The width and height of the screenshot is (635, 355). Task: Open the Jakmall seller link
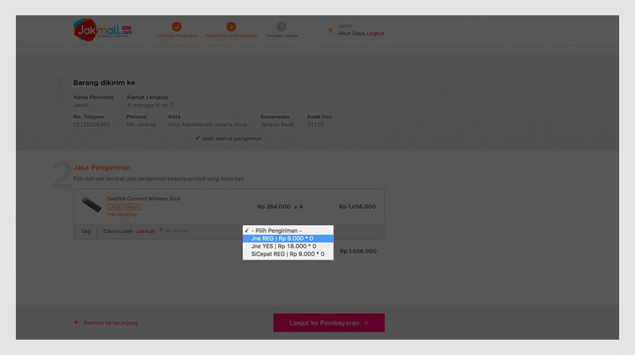tap(145, 231)
